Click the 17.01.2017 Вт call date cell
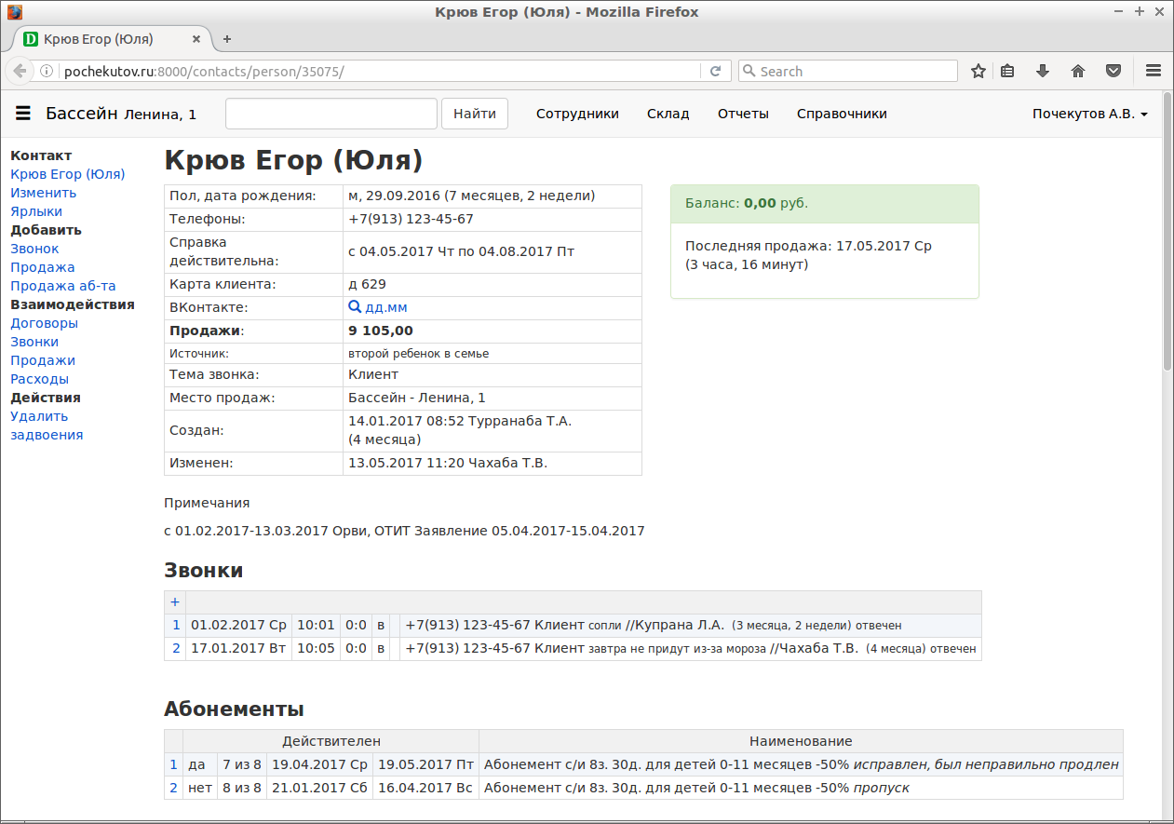 (238, 648)
